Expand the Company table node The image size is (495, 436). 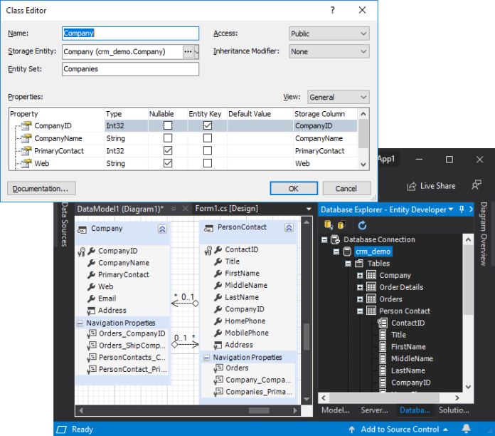[360, 276]
